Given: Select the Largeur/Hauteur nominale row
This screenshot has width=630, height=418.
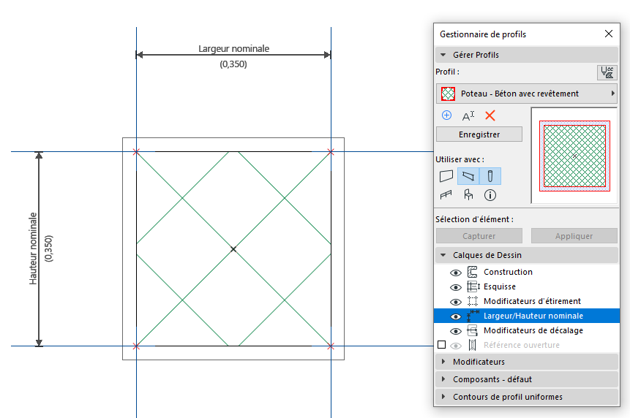Looking at the screenshot, I should tap(527, 316).
